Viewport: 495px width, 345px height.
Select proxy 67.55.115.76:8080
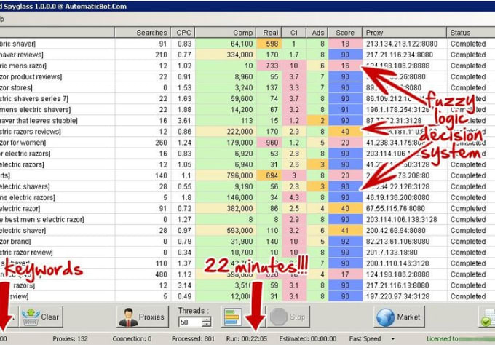coord(395,209)
